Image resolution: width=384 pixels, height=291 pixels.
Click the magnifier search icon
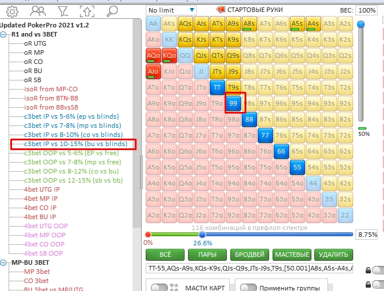tap(112, 11)
